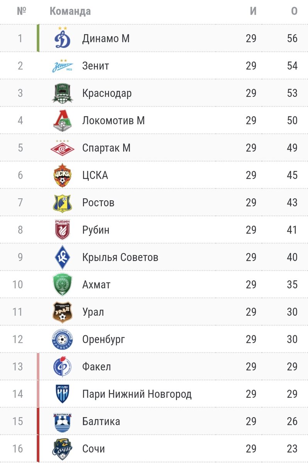
Task: Click the Рубин club logo
Action: [x=62, y=230]
